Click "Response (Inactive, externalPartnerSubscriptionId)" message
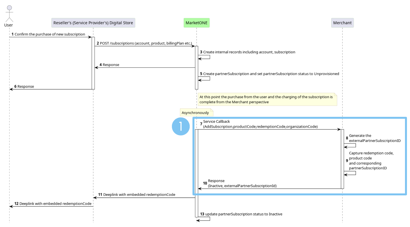Screen dimensions: 410x227 tap(242, 183)
